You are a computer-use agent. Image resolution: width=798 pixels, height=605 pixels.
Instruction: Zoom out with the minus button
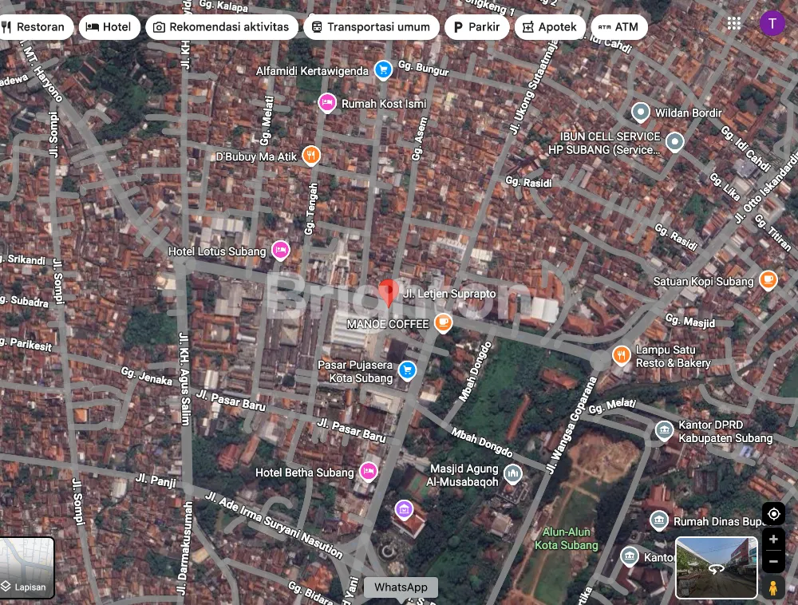click(x=772, y=562)
